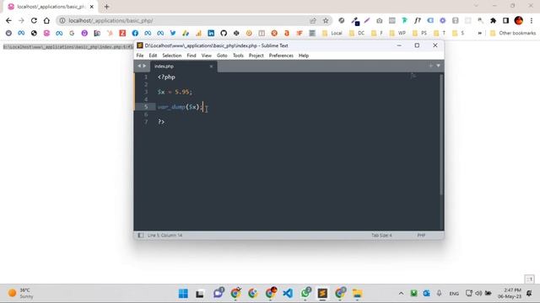The width and height of the screenshot is (540, 303).
Task: Open the clock showing 2:47 PM
Action: tap(510, 293)
